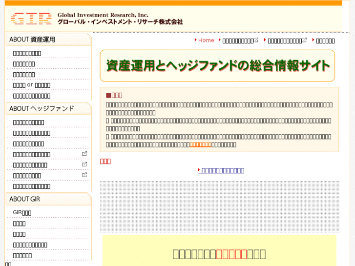Open the sidebar link beginning with GIR
This screenshot has height=266, width=355.
coord(22,213)
